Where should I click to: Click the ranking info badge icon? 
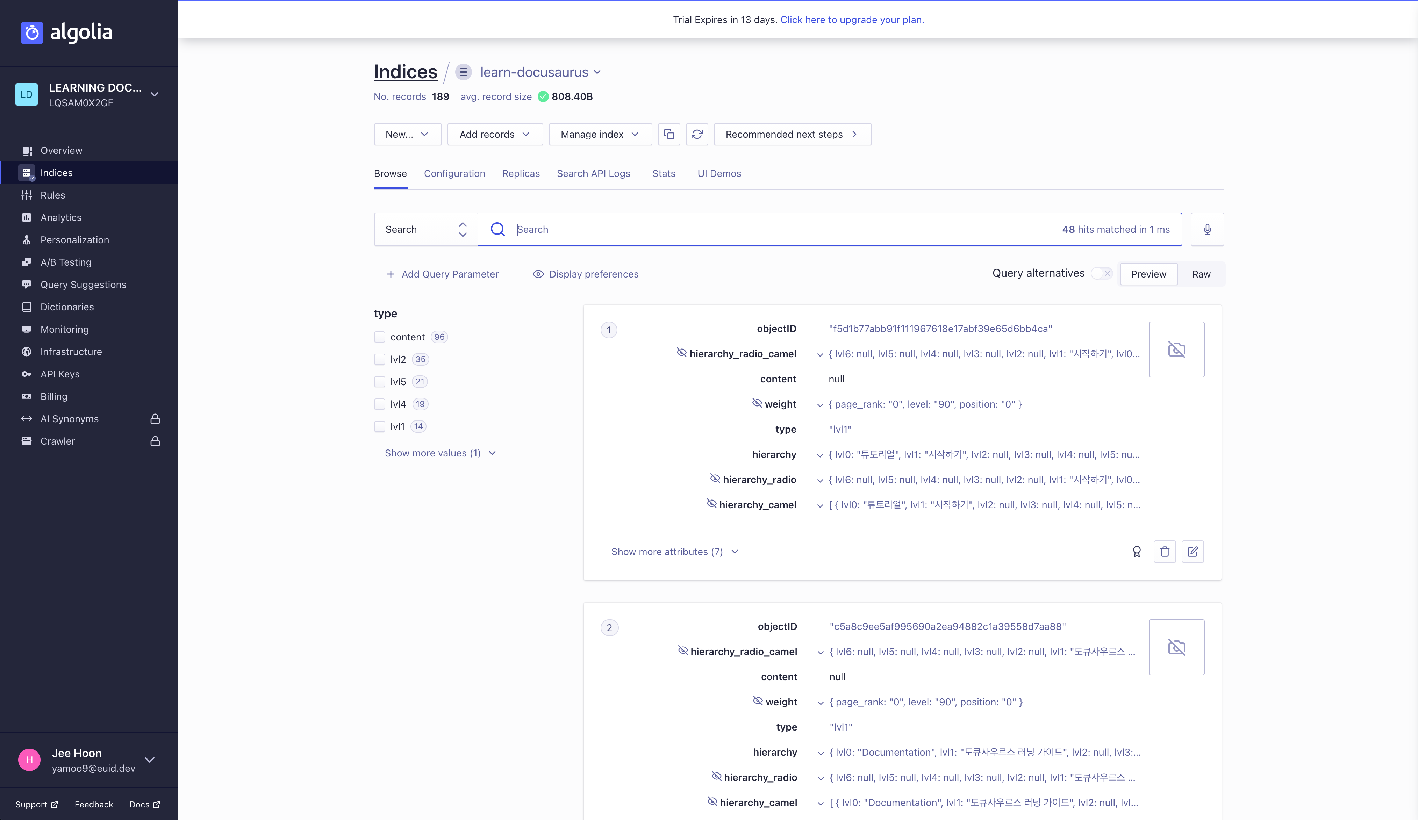1136,552
